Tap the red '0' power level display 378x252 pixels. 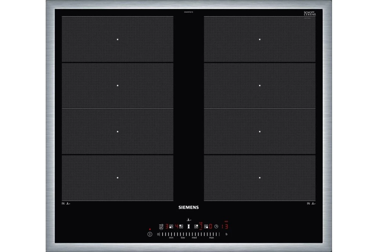(x=210, y=226)
